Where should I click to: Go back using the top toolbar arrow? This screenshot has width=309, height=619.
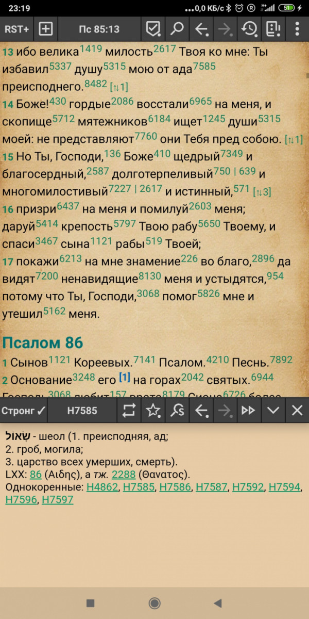pyautogui.click(x=201, y=29)
